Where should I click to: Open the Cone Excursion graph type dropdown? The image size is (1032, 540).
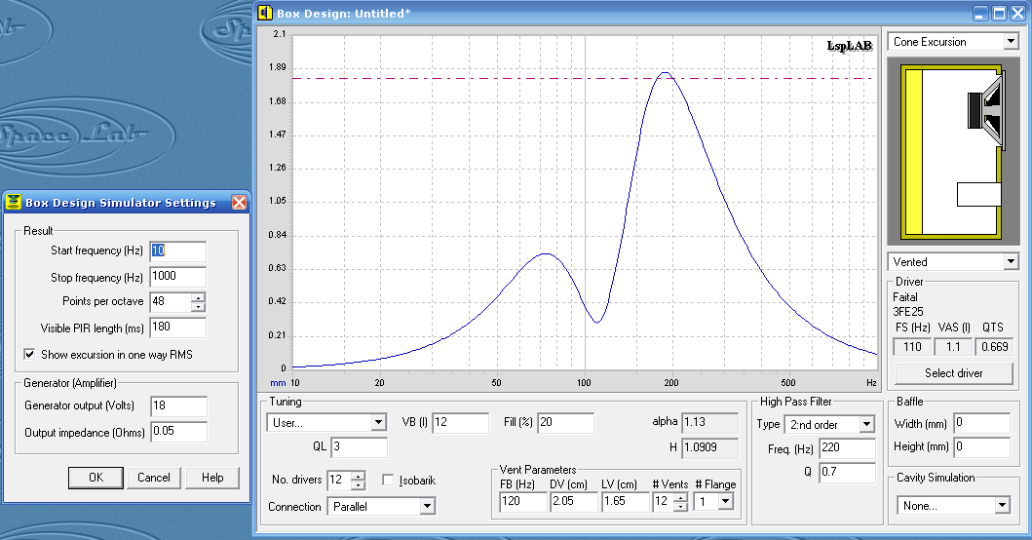pyautogui.click(x=1010, y=42)
